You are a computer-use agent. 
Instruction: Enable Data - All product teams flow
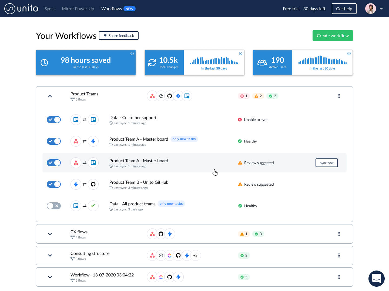(54, 206)
